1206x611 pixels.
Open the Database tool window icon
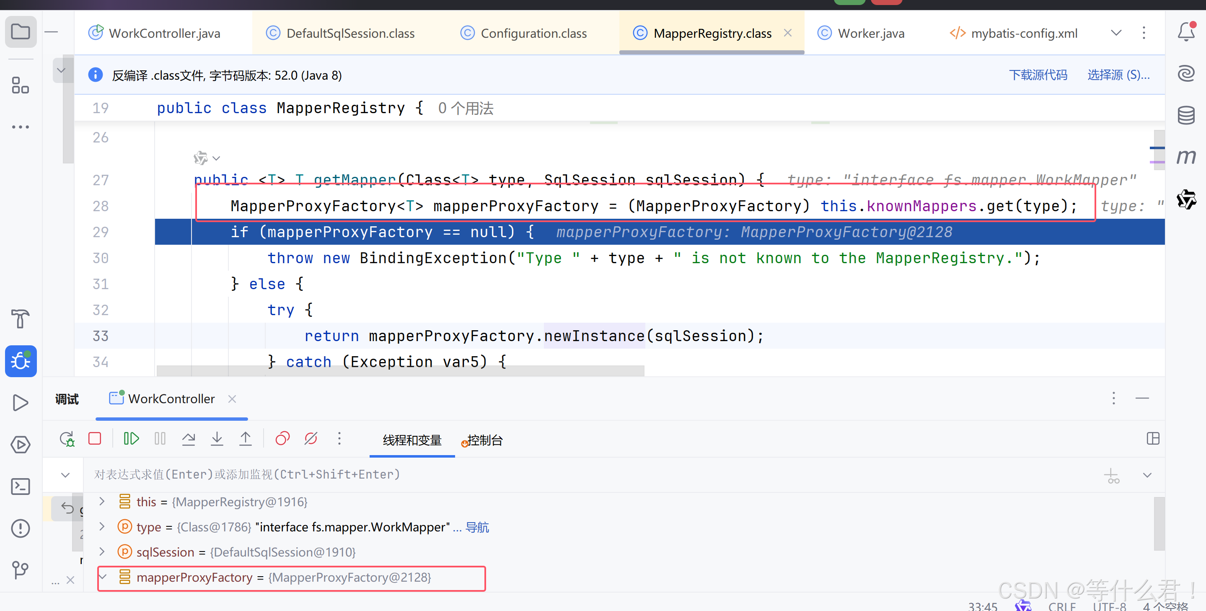point(1186,115)
